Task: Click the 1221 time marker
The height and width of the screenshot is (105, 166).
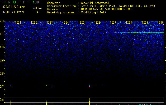Action: point(18,22)
